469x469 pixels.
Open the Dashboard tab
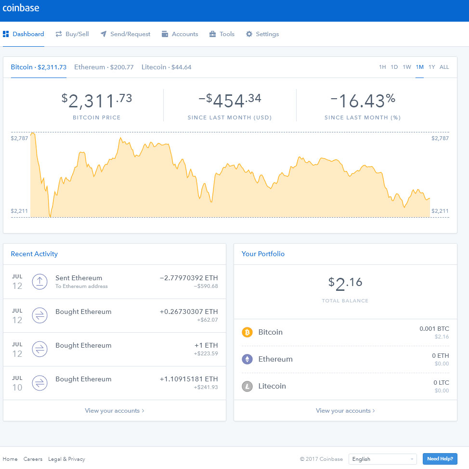(24, 34)
